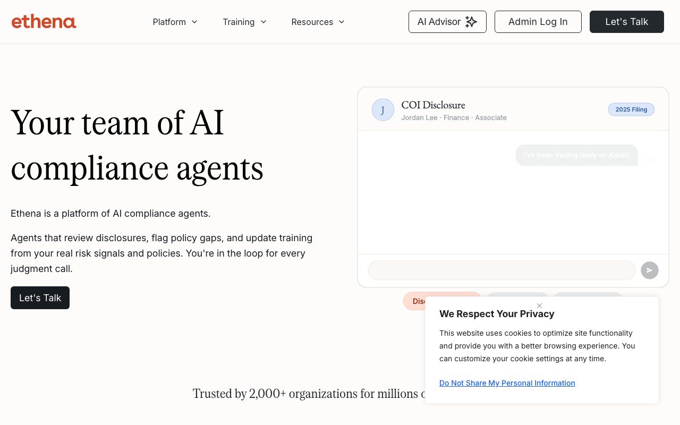This screenshot has width=680, height=425.
Task: Expand the Resources dropdown chevron
Action: tap(342, 22)
